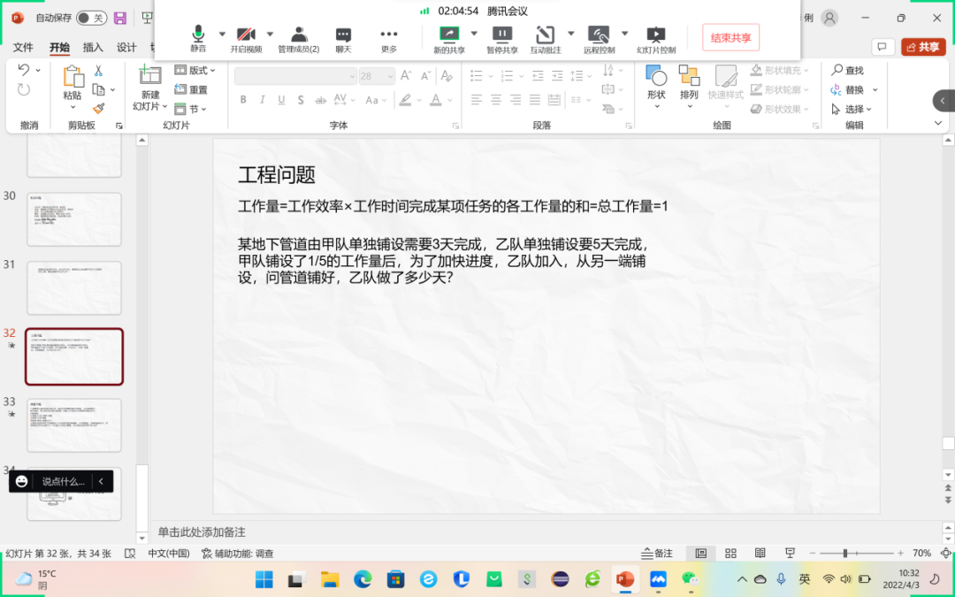Click the End Sharing (结束共享) button
Viewport: 955px width, 597px height.
(x=730, y=37)
